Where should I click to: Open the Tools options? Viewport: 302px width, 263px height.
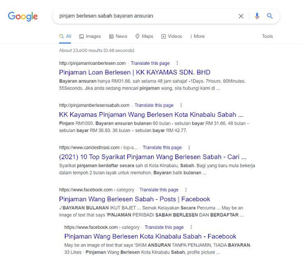tap(267, 36)
